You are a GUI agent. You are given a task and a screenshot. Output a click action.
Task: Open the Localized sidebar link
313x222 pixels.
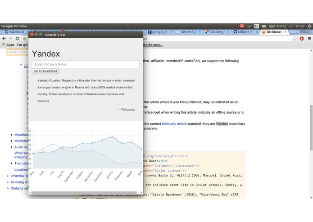pyautogui.click(x=21, y=169)
